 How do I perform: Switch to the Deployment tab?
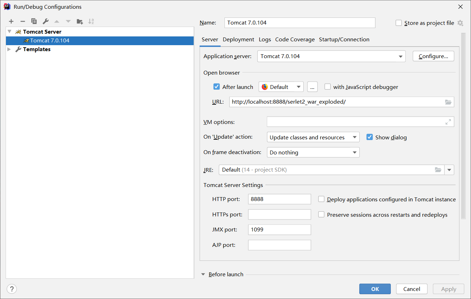click(x=238, y=40)
